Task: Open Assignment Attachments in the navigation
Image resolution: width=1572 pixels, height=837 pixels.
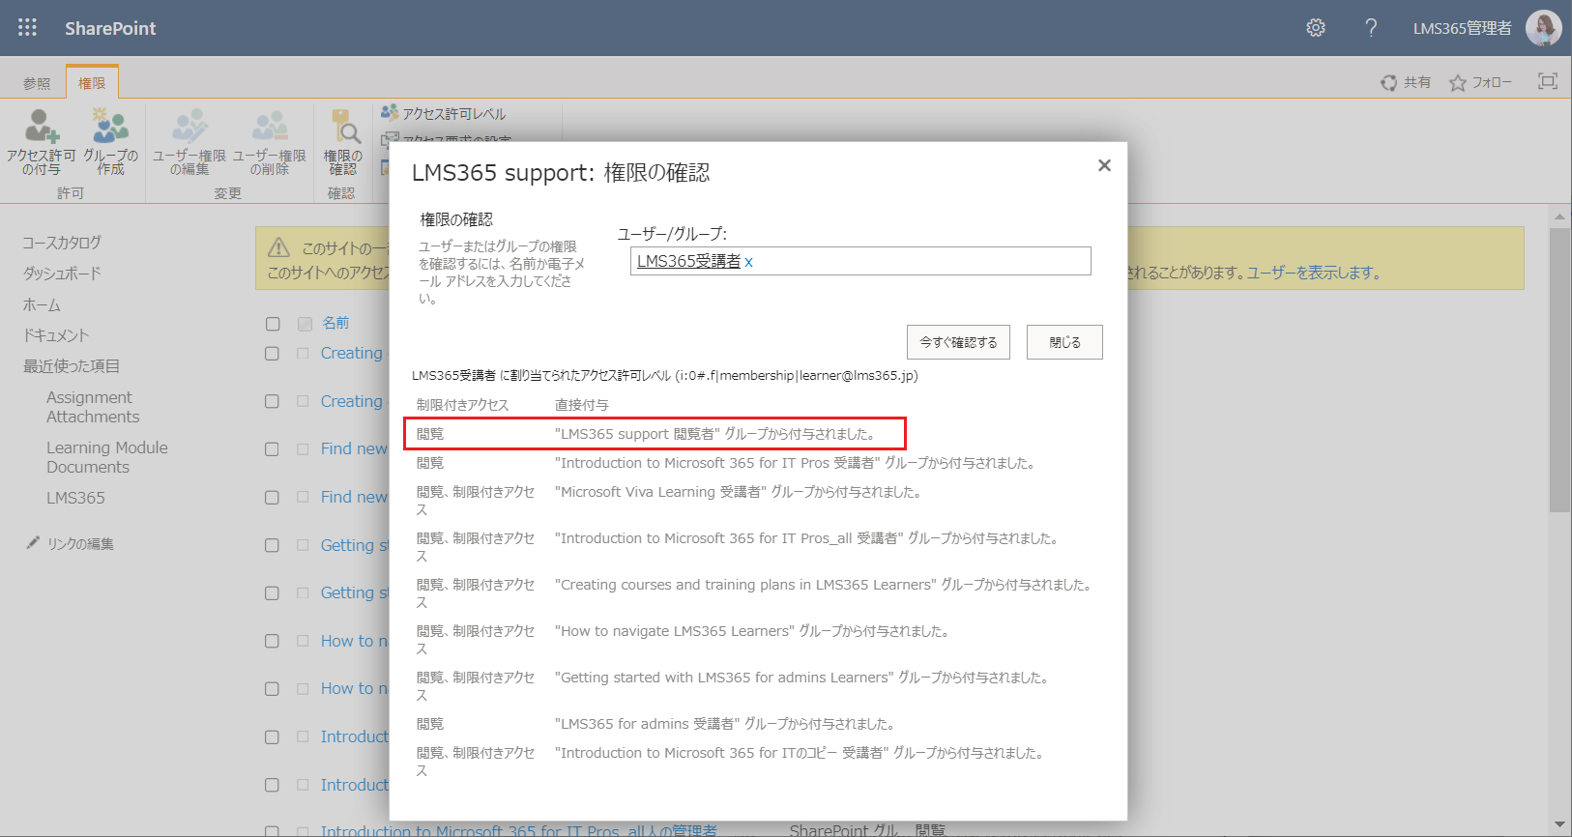Action: click(93, 407)
